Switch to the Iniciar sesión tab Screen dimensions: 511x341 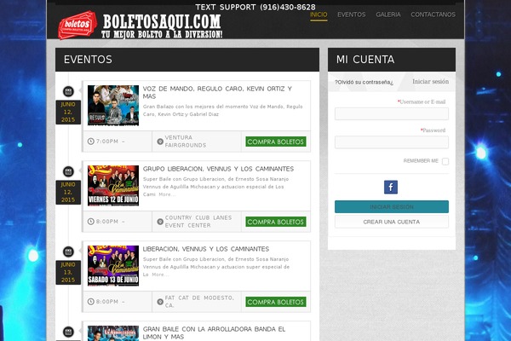pyautogui.click(x=430, y=82)
